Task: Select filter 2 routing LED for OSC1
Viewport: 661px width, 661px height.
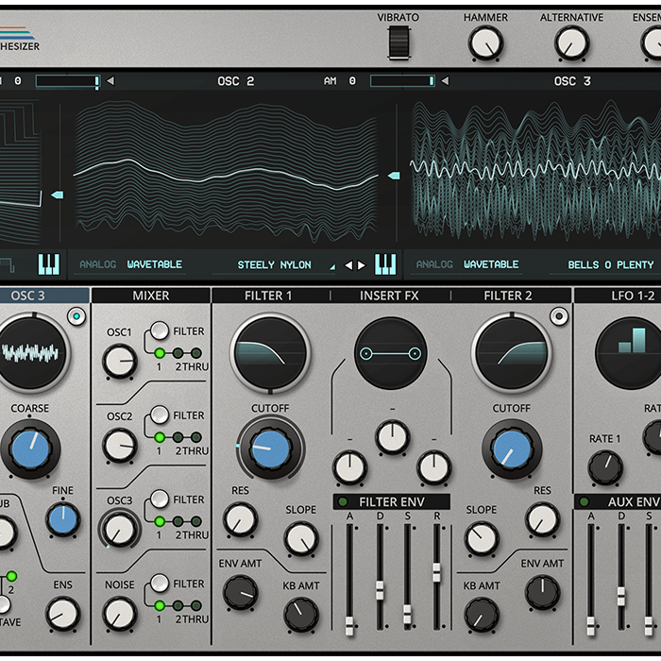Action: [178, 353]
